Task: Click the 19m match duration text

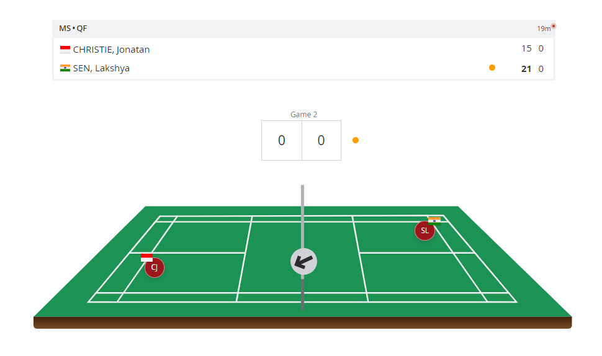Action: 543,29
